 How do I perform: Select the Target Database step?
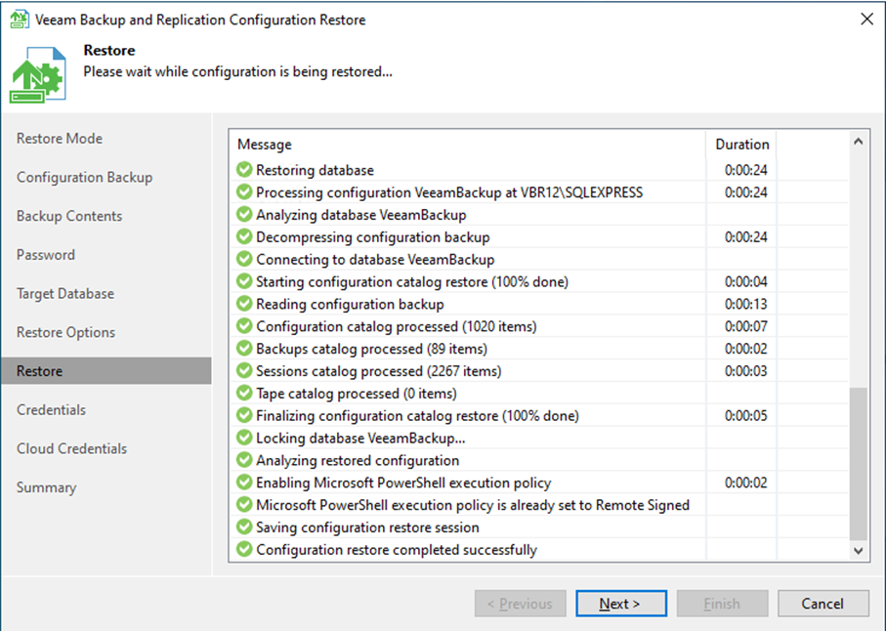pyautogui.click(x=65, y=294)
